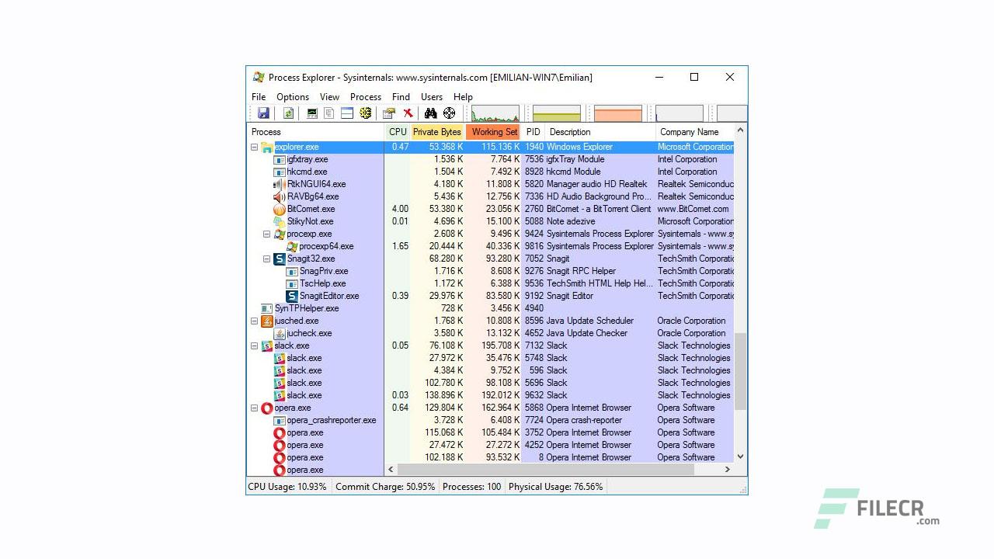Click the SnagitEditor.exe S icon
This screenshot has height=559, width=994.
pyautogui.click(x=292, y=296)
